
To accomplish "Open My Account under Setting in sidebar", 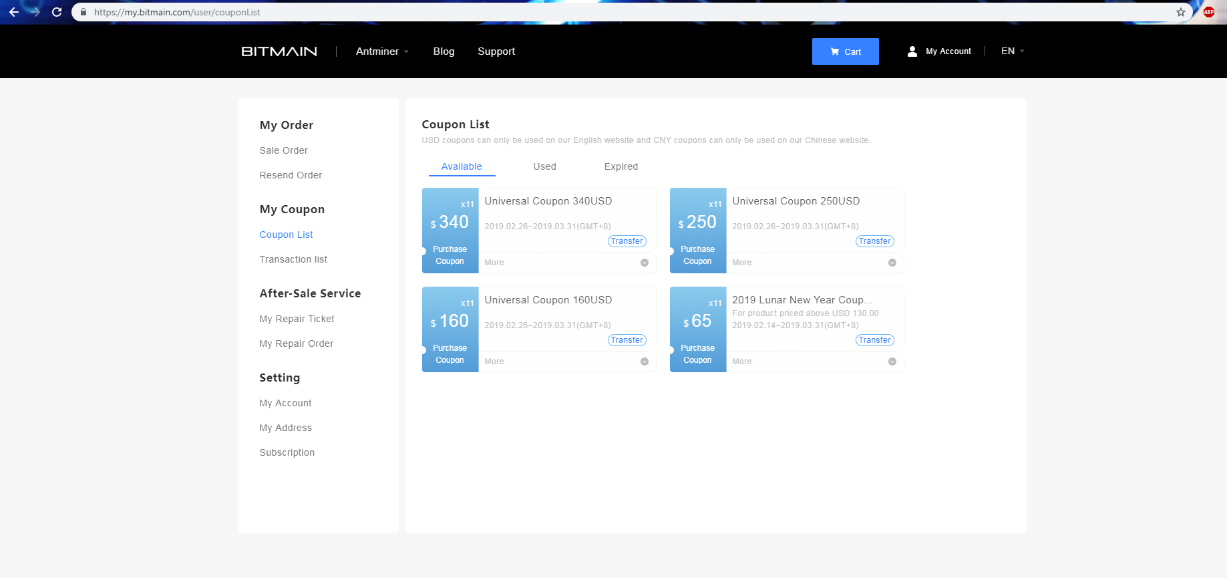I will click(x=285, y=403).
